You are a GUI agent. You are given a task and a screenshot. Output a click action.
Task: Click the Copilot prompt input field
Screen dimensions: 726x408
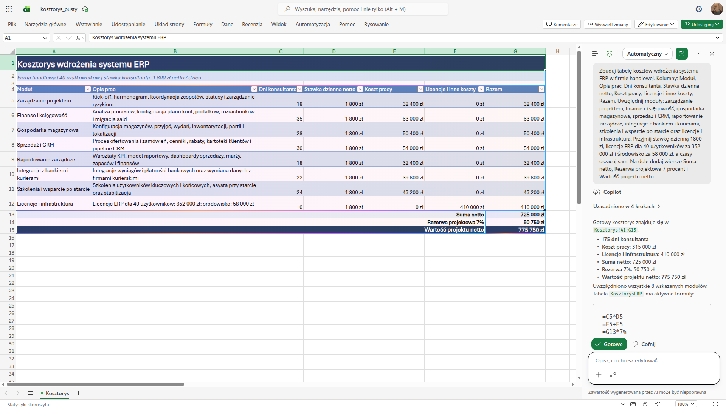[653, 360]
